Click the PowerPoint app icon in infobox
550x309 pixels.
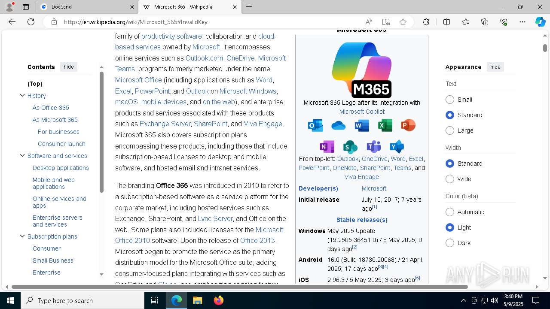pyautogui.click(x=408, y=125)
